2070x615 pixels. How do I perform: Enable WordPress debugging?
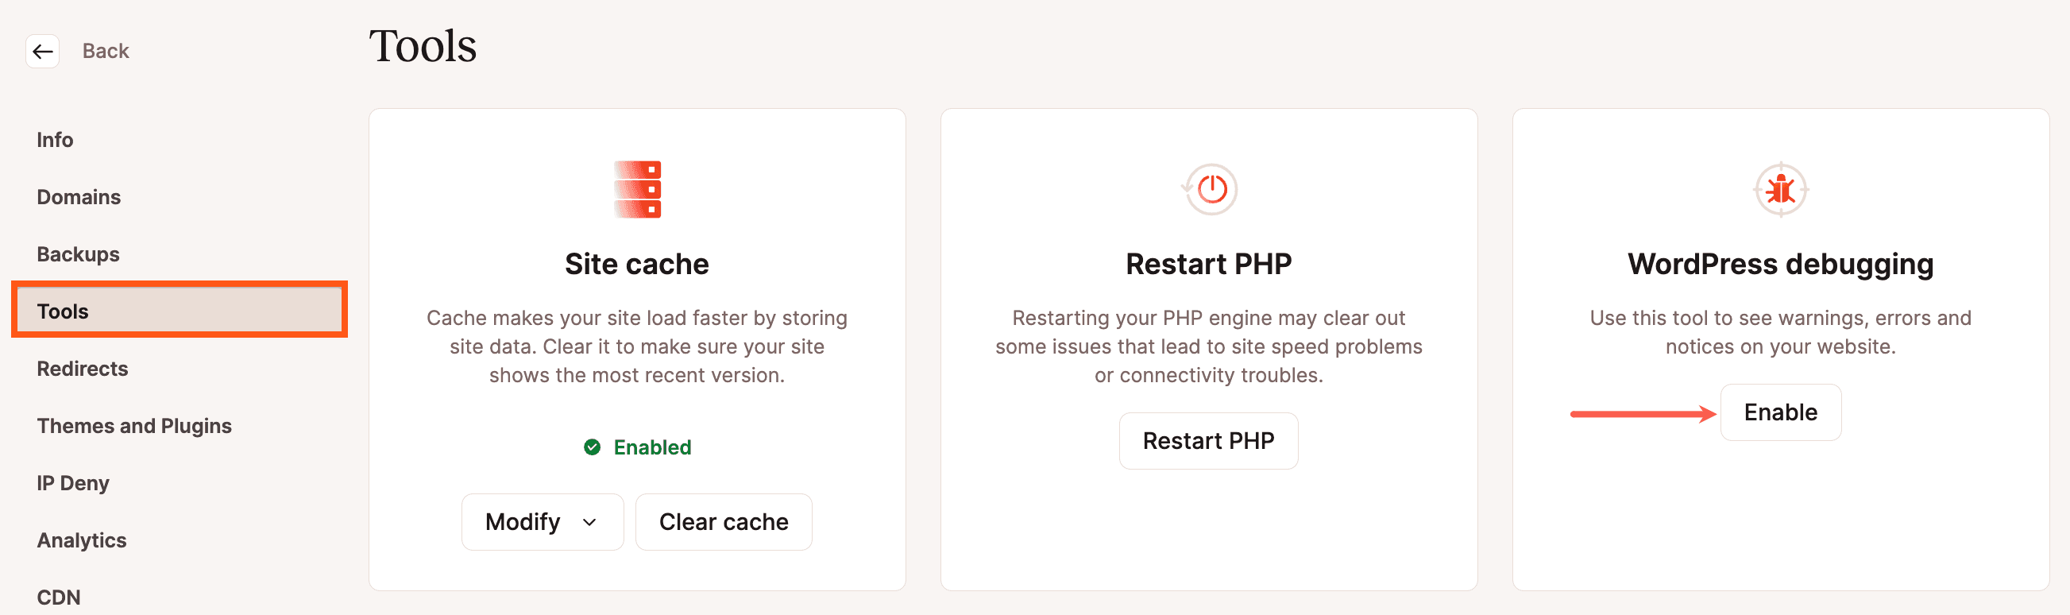click(x=1781, y=412)
